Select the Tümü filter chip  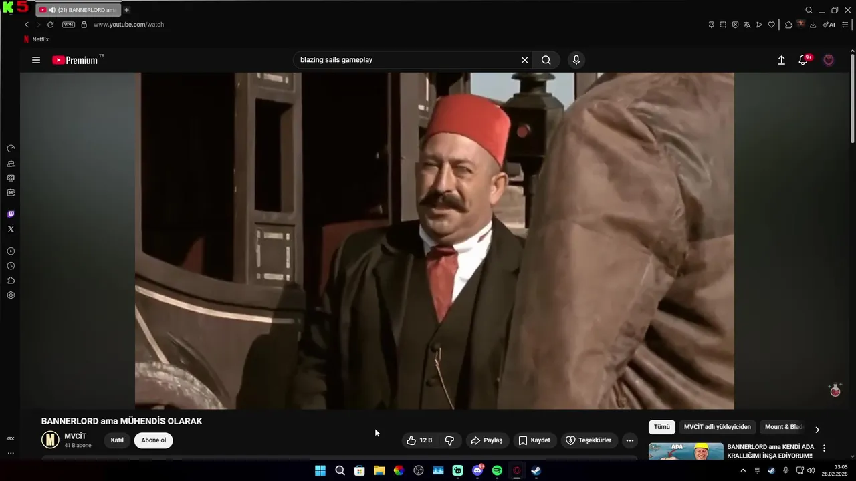(661, 427)
